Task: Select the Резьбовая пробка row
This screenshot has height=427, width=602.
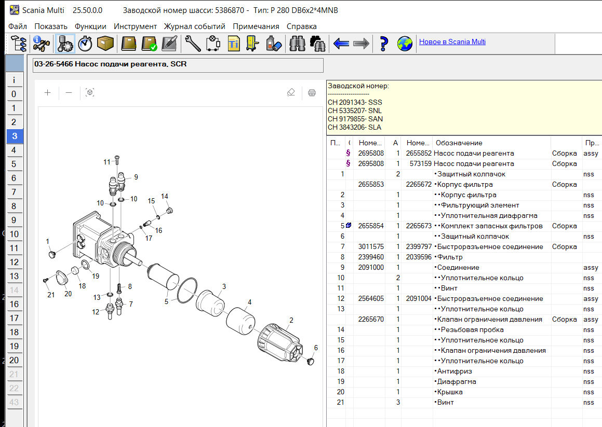Action: [464, 329]
